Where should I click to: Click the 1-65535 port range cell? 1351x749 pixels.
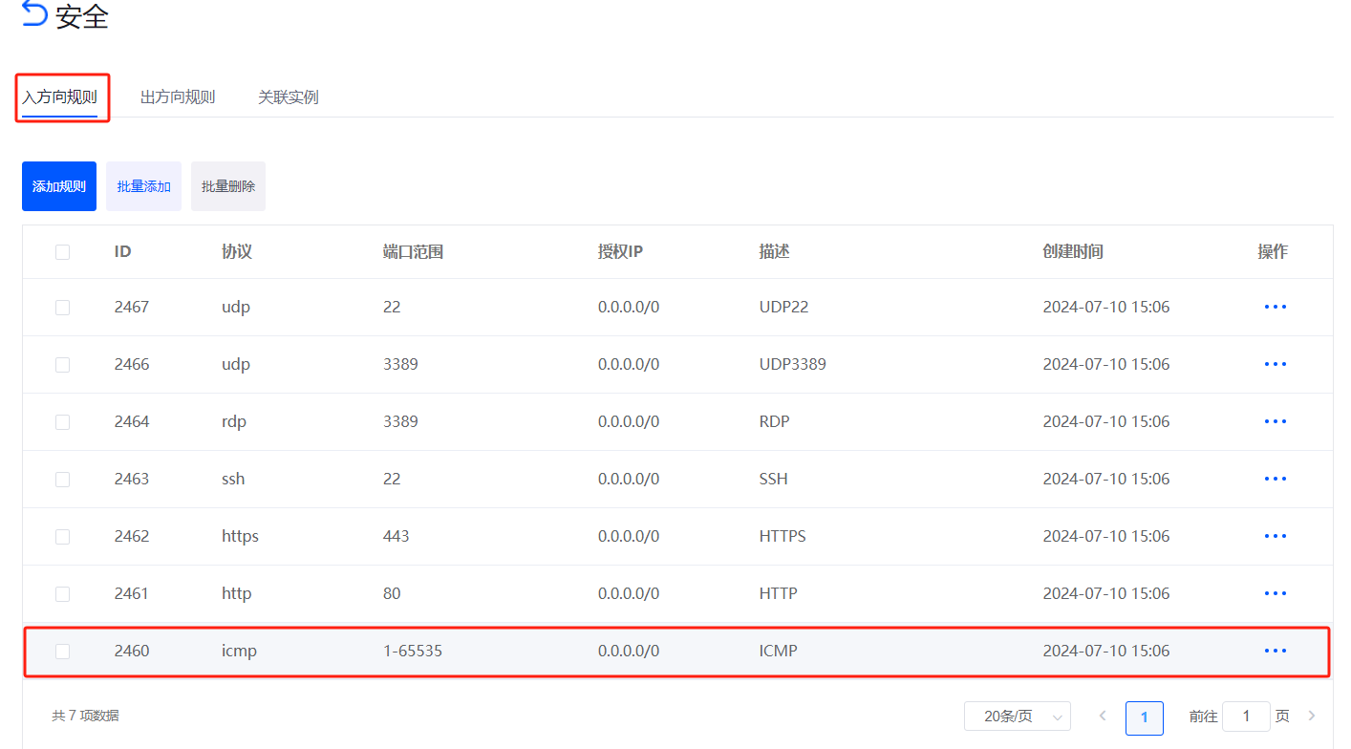coord(413,651)
